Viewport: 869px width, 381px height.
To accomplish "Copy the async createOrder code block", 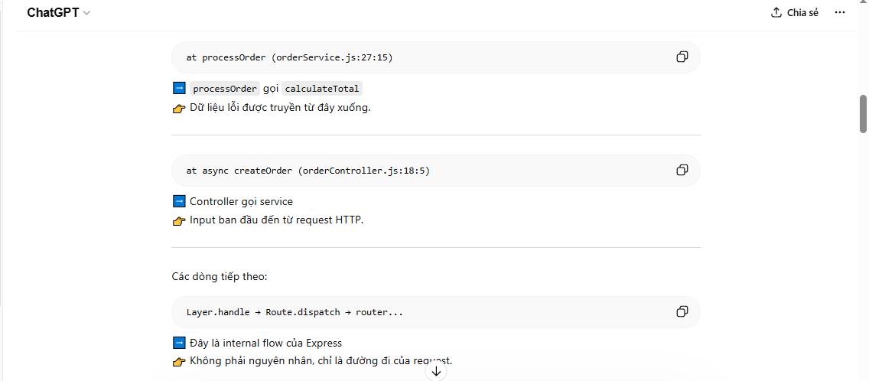I will click(682, 170).
